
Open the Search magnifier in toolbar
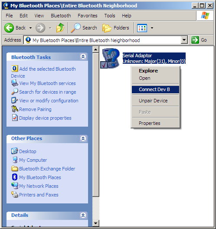pos(75,28)
